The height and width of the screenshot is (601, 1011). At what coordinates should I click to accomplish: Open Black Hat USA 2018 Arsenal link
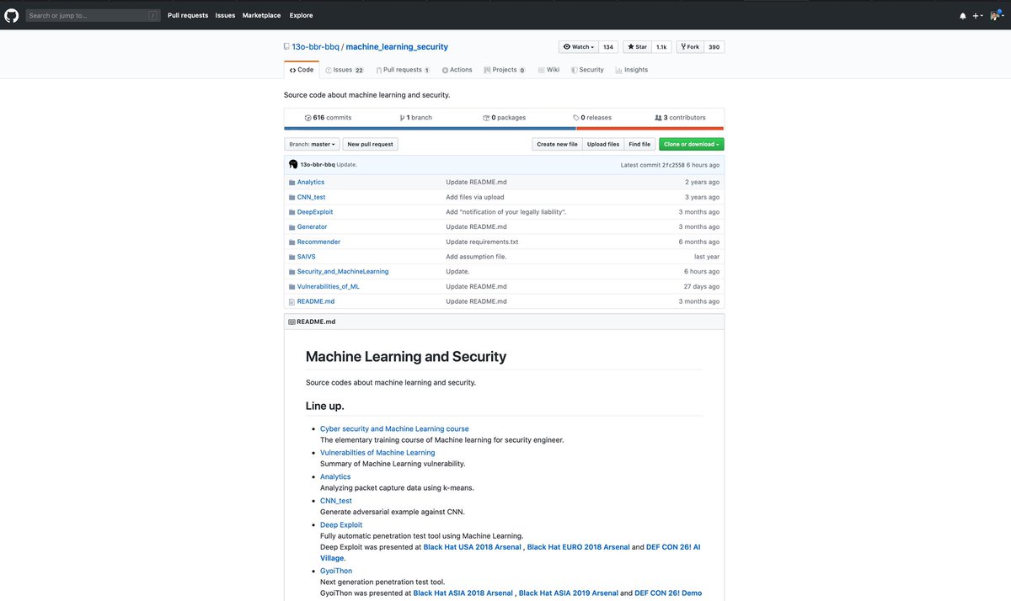click(x=472, y=547)
